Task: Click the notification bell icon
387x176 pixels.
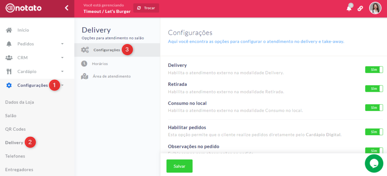Action: coord(349,8)
